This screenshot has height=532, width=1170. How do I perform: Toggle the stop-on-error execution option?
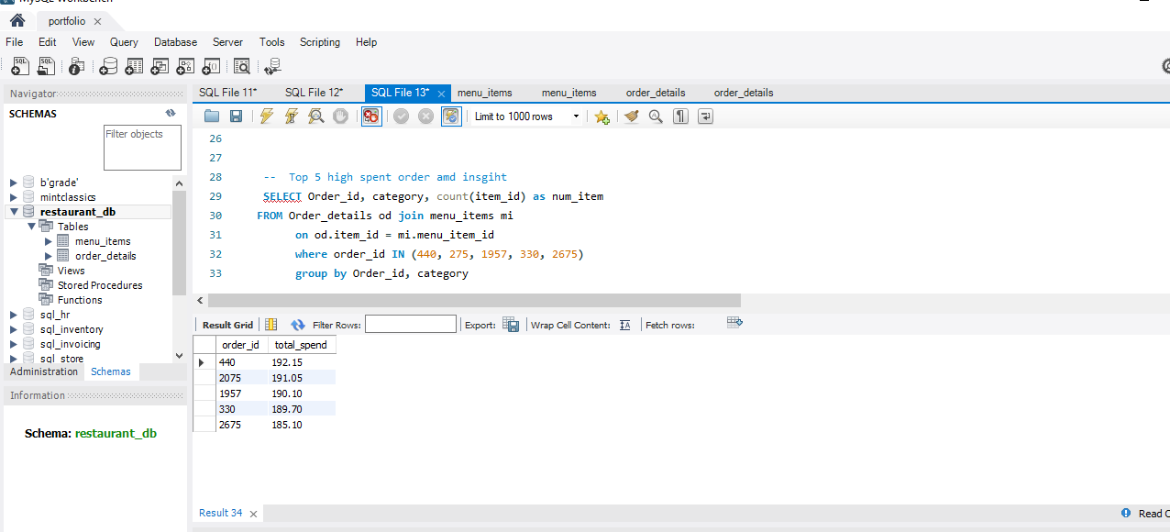371,116
